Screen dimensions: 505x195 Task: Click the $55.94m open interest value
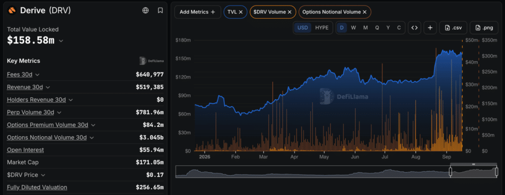[x=151, y=150]
